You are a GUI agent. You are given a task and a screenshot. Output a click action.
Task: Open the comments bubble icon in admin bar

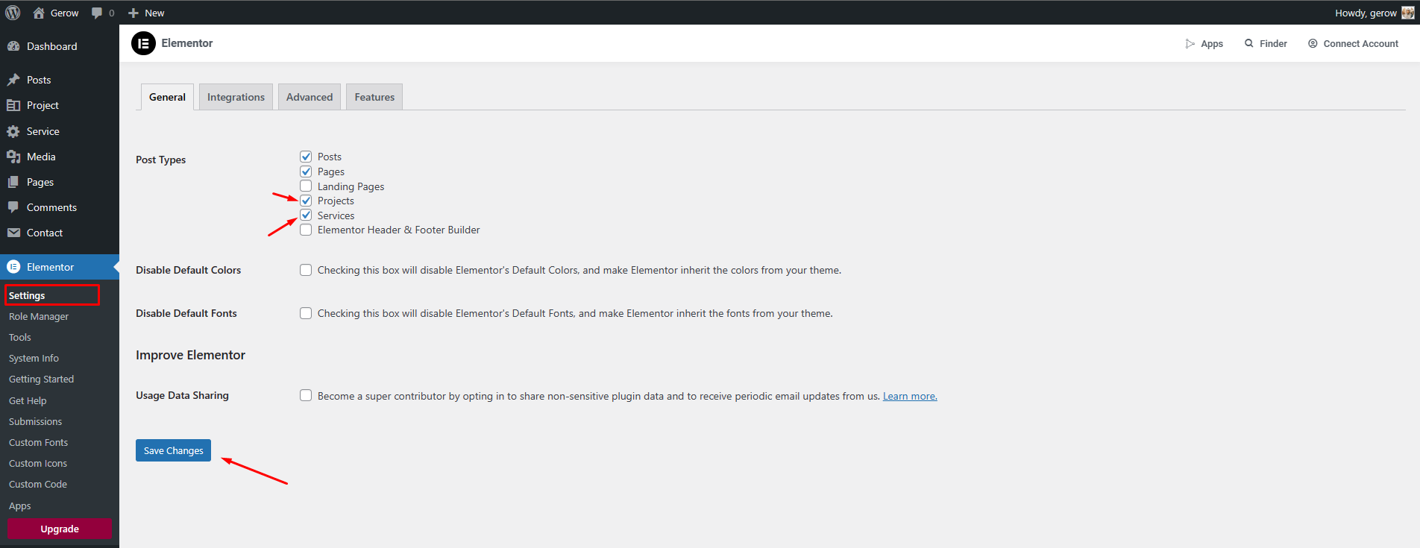(97, 13)
